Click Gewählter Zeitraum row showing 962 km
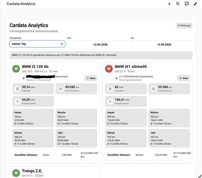Screen dimensions: 202x178 (x=148, y=155)
